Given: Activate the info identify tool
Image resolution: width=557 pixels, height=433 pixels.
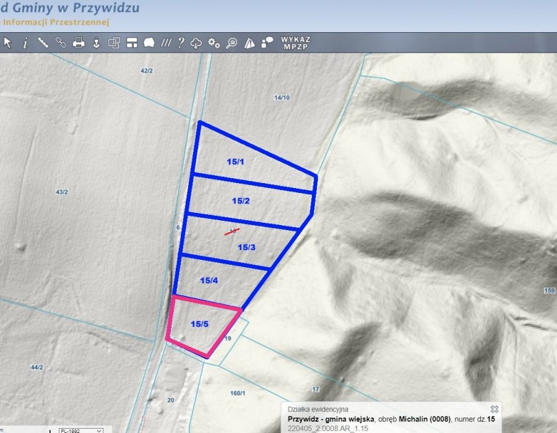Looking at the screenshot, I should click(x=25, y=43).
